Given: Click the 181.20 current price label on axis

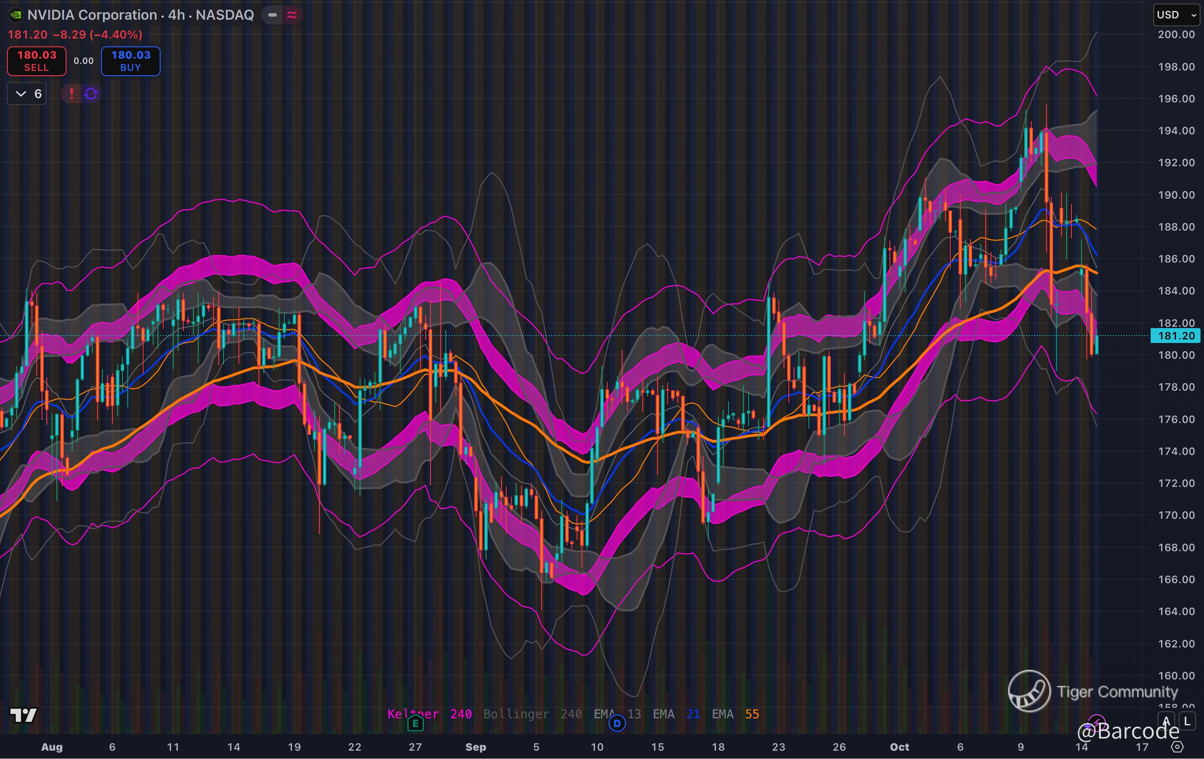Looking at the screenshot, I should pyautogui.click(x=1175, y=336).
